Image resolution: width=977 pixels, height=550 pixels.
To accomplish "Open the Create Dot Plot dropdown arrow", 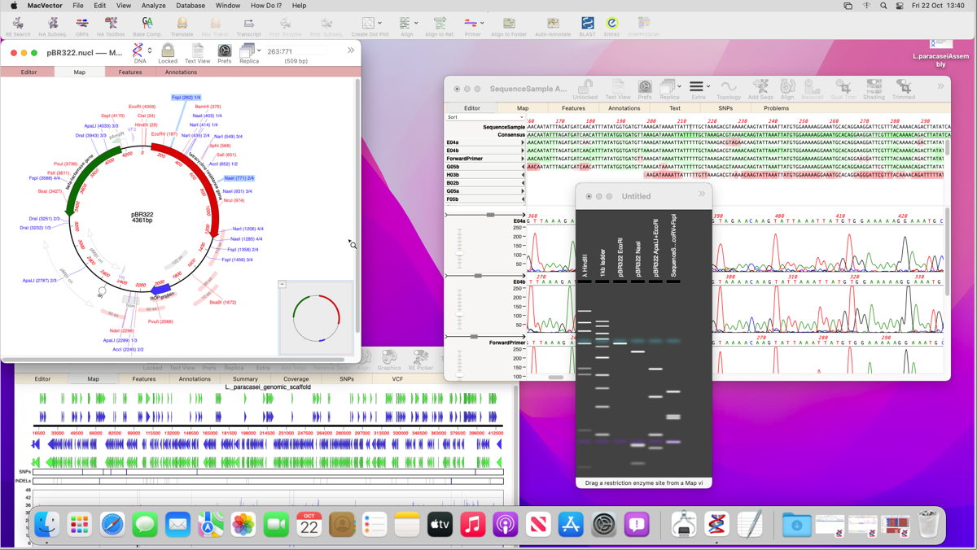I will click(380, 24).
